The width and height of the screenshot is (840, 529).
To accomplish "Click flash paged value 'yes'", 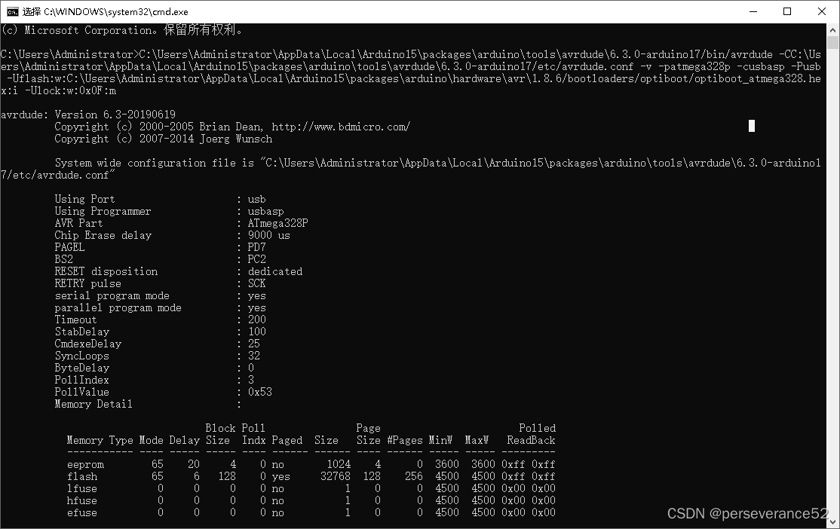I will [x=281, y=476].
